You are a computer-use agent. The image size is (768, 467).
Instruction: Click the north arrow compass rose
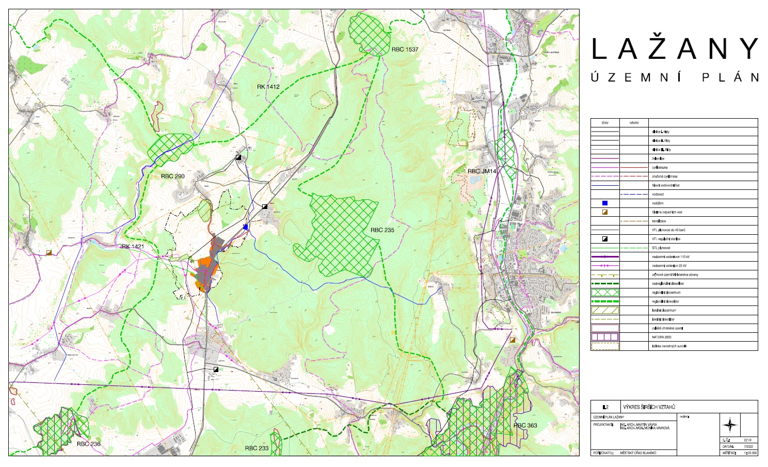click(x=730, y=425)
